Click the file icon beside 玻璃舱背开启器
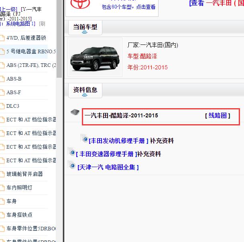Viewport: 244px width, 242px height. point(2,174)
